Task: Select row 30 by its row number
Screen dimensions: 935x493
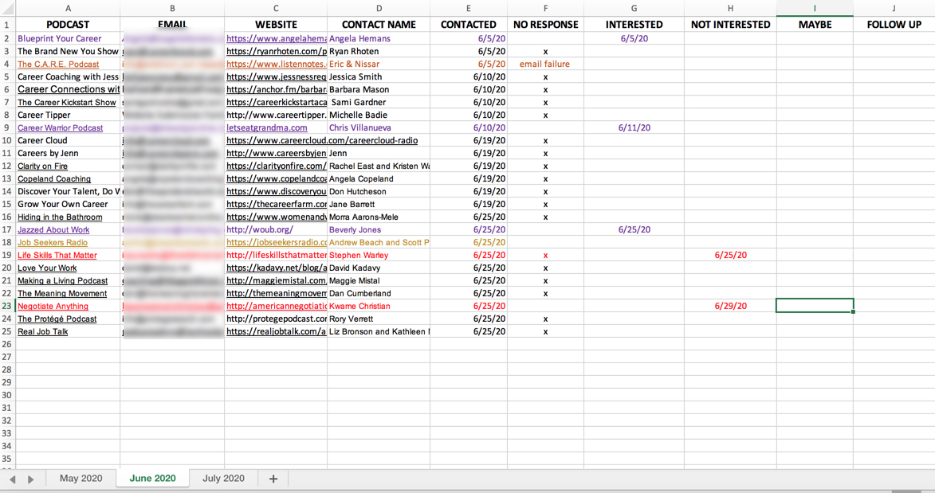Action: tap(7, 395)
